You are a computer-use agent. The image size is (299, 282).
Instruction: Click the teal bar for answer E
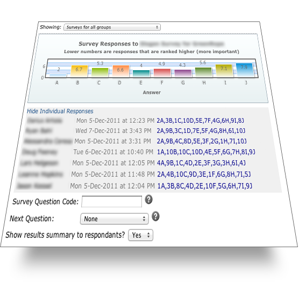(x=141, y=73)
